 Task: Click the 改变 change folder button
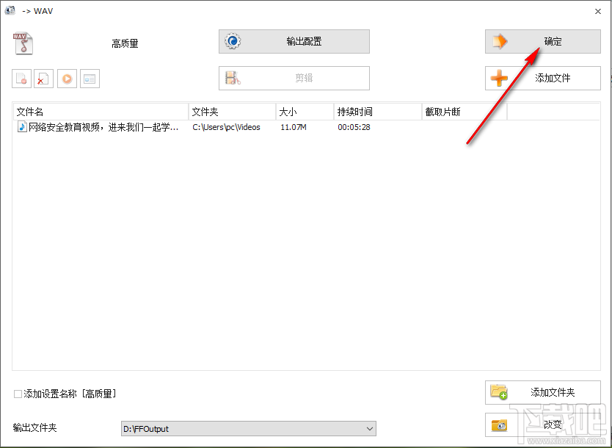pyautogui.click(x=543, y=424)
